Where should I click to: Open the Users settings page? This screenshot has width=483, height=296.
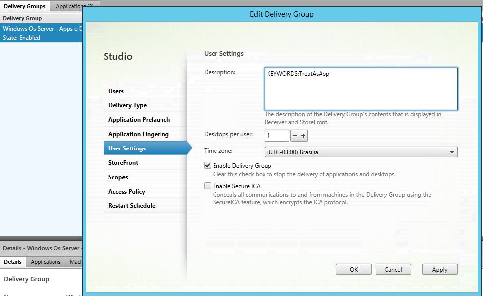(116, 91)
